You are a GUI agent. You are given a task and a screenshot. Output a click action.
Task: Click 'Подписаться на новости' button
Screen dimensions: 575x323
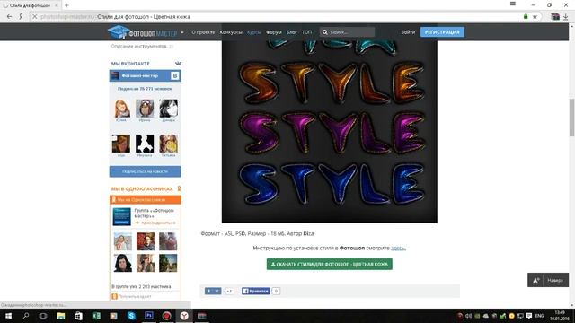tap(145, 171)
